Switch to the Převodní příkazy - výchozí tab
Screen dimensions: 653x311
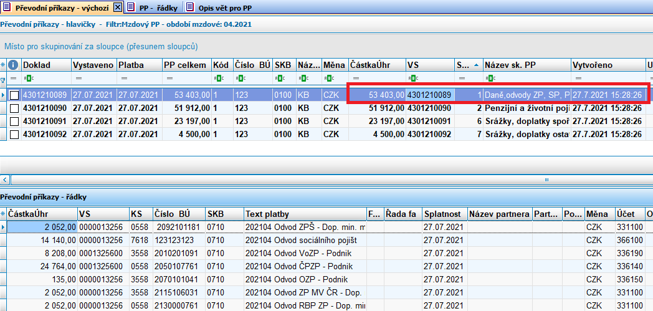62,7
